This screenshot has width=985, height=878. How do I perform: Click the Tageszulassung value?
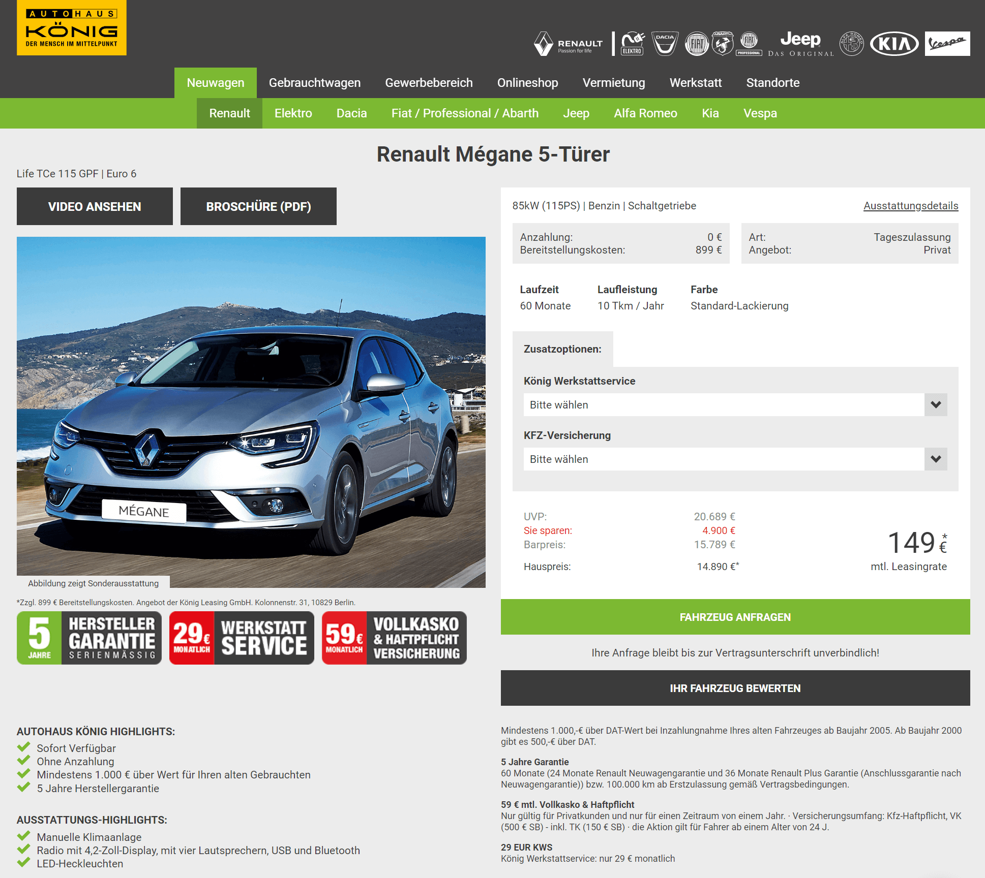pyautogui.click(x=912, y=237)
